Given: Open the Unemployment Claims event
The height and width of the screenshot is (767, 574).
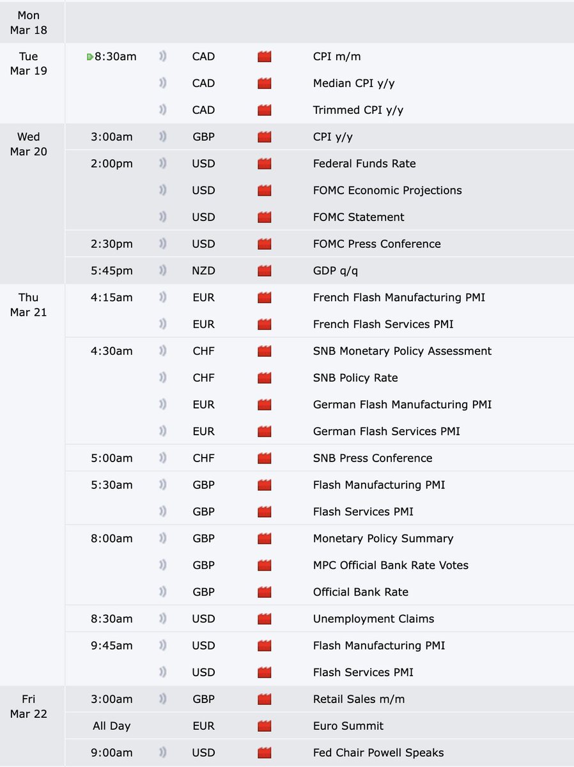Looking at the screenshot, I should [x=374, y=619].
